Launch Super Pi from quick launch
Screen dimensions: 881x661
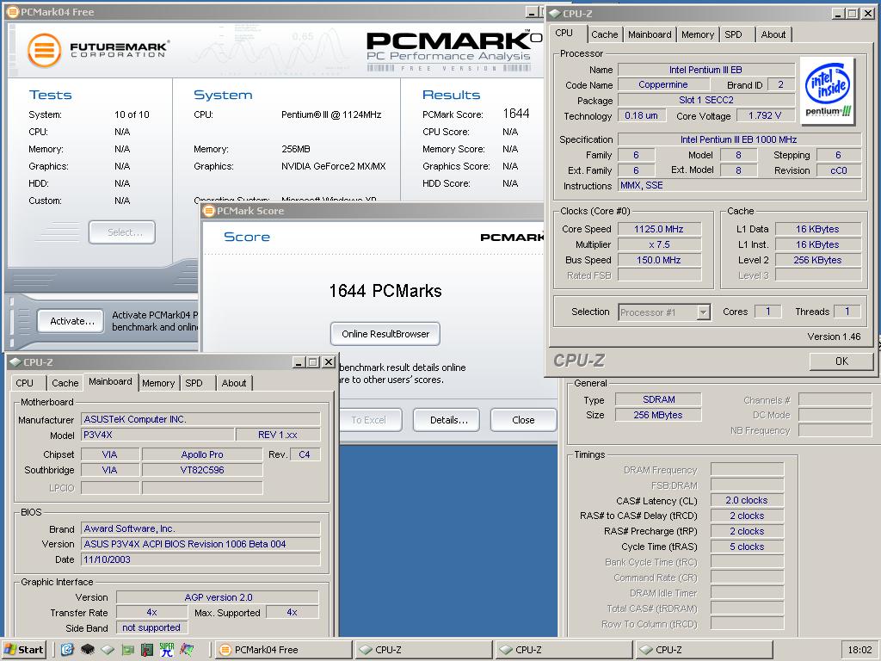coord(167,650)
